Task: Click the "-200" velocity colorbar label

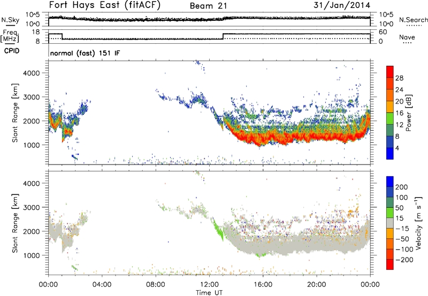Action: [404, 260]
